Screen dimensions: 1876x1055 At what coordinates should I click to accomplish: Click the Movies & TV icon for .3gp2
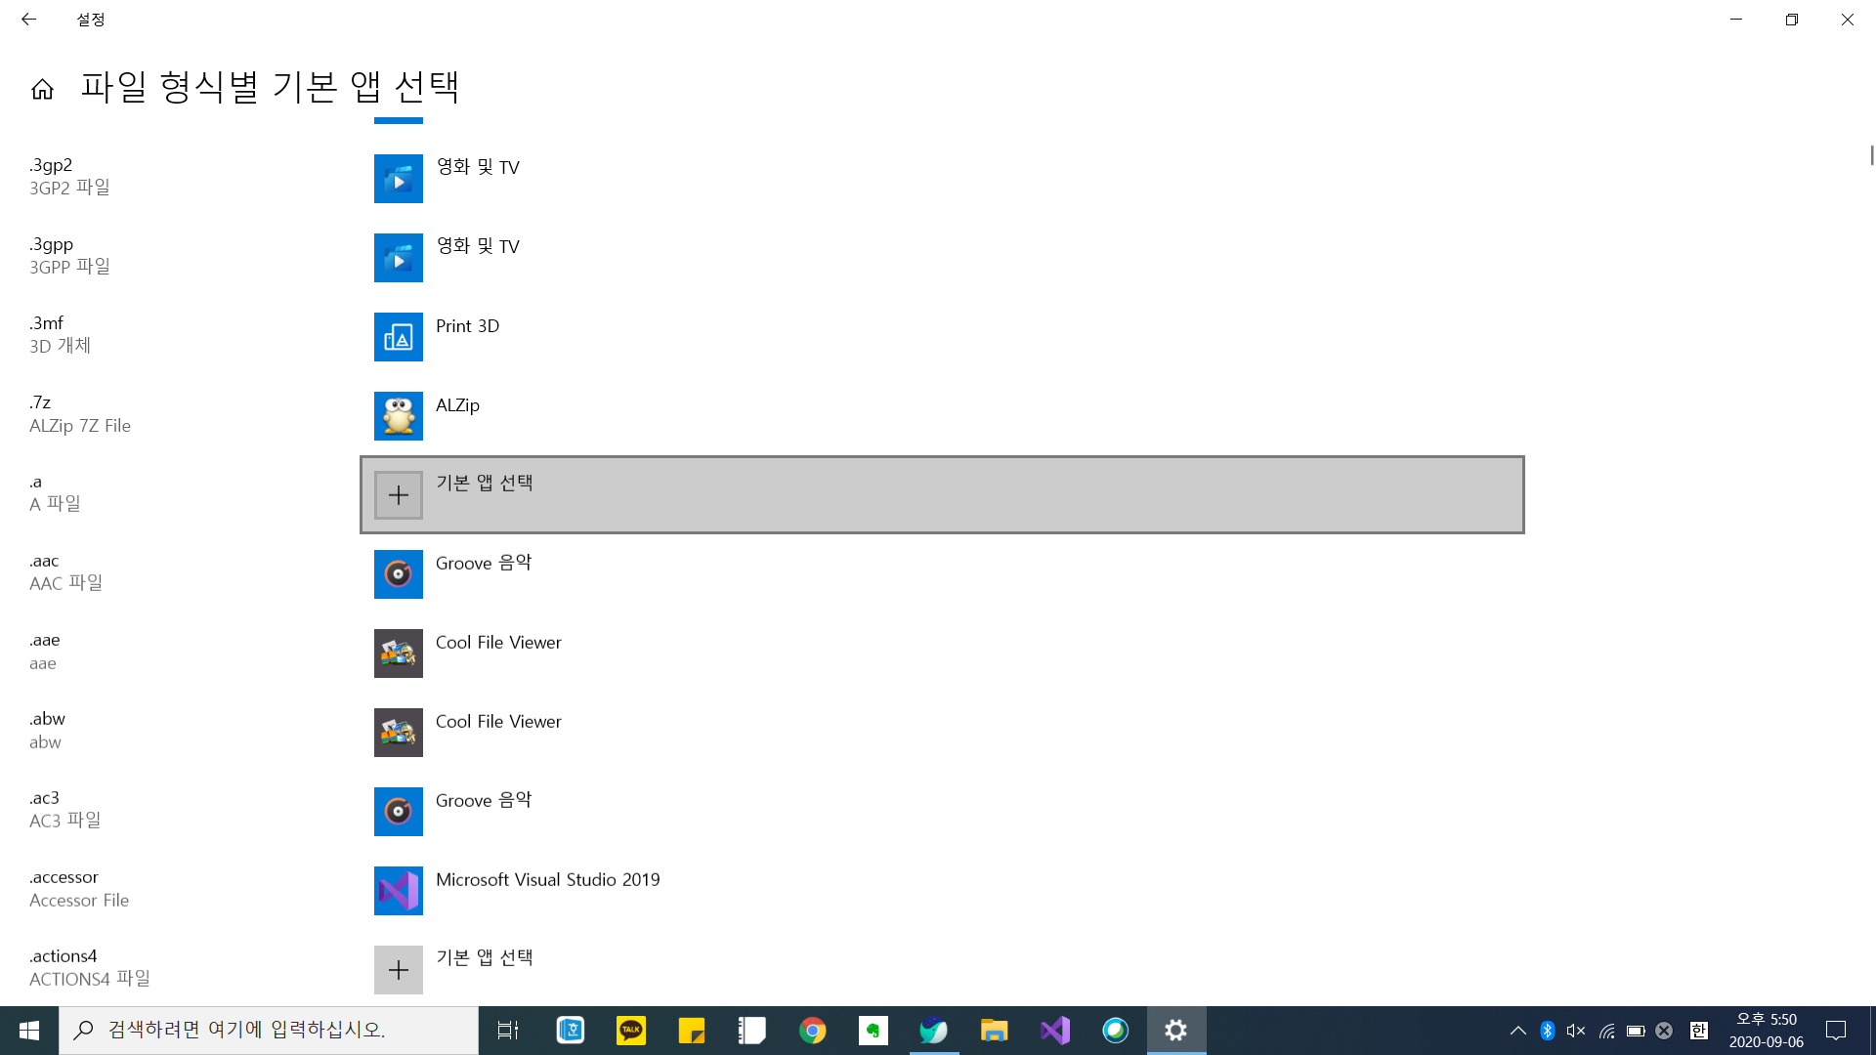(x=398, y=179)
